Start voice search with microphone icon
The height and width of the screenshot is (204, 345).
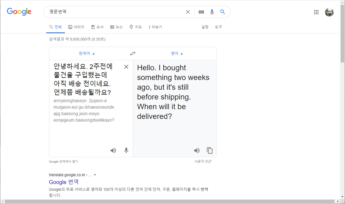[212, 12]
